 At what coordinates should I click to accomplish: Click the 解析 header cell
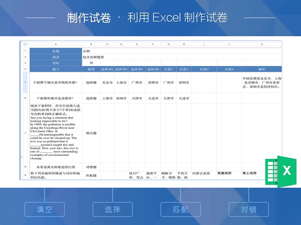[262, 69]
